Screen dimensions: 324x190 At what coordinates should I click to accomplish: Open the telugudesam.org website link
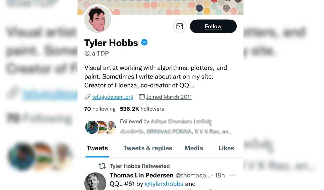(112, 97)
